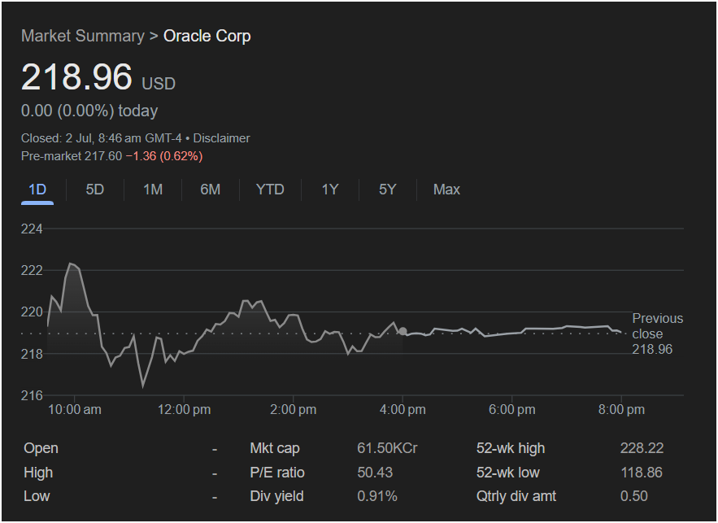Click the USD currency label
This screenshot has height=523, width=718.
pyautogui.click(x=159, y=84)
